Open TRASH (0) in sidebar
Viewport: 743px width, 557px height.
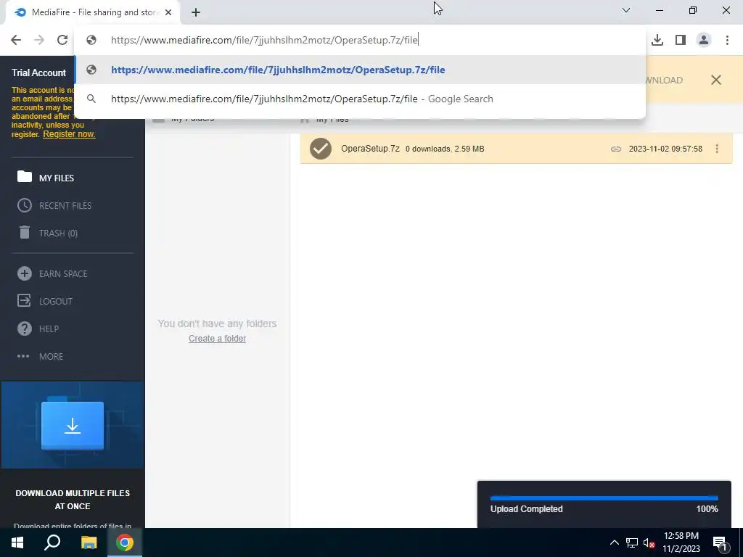click(x=58, y=233)
